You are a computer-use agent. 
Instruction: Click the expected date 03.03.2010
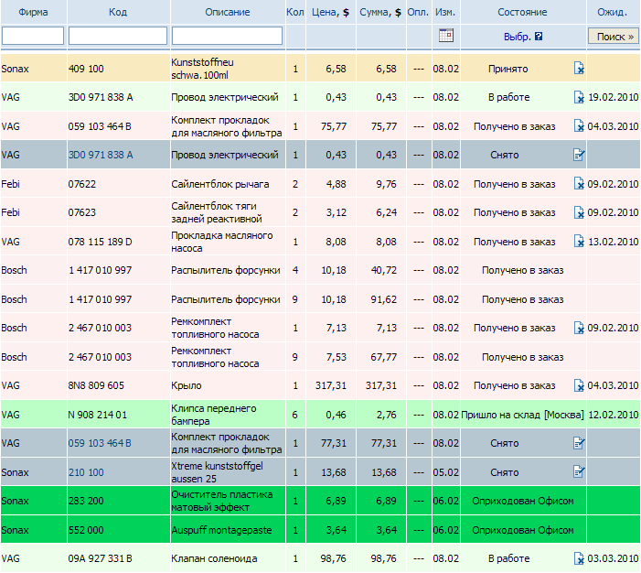[613, 558]
